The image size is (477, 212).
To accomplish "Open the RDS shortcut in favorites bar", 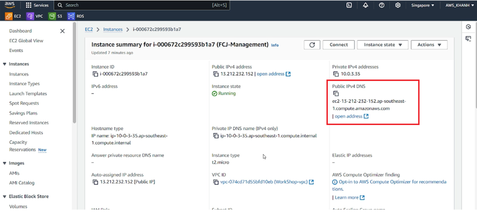I will (76, 16).
